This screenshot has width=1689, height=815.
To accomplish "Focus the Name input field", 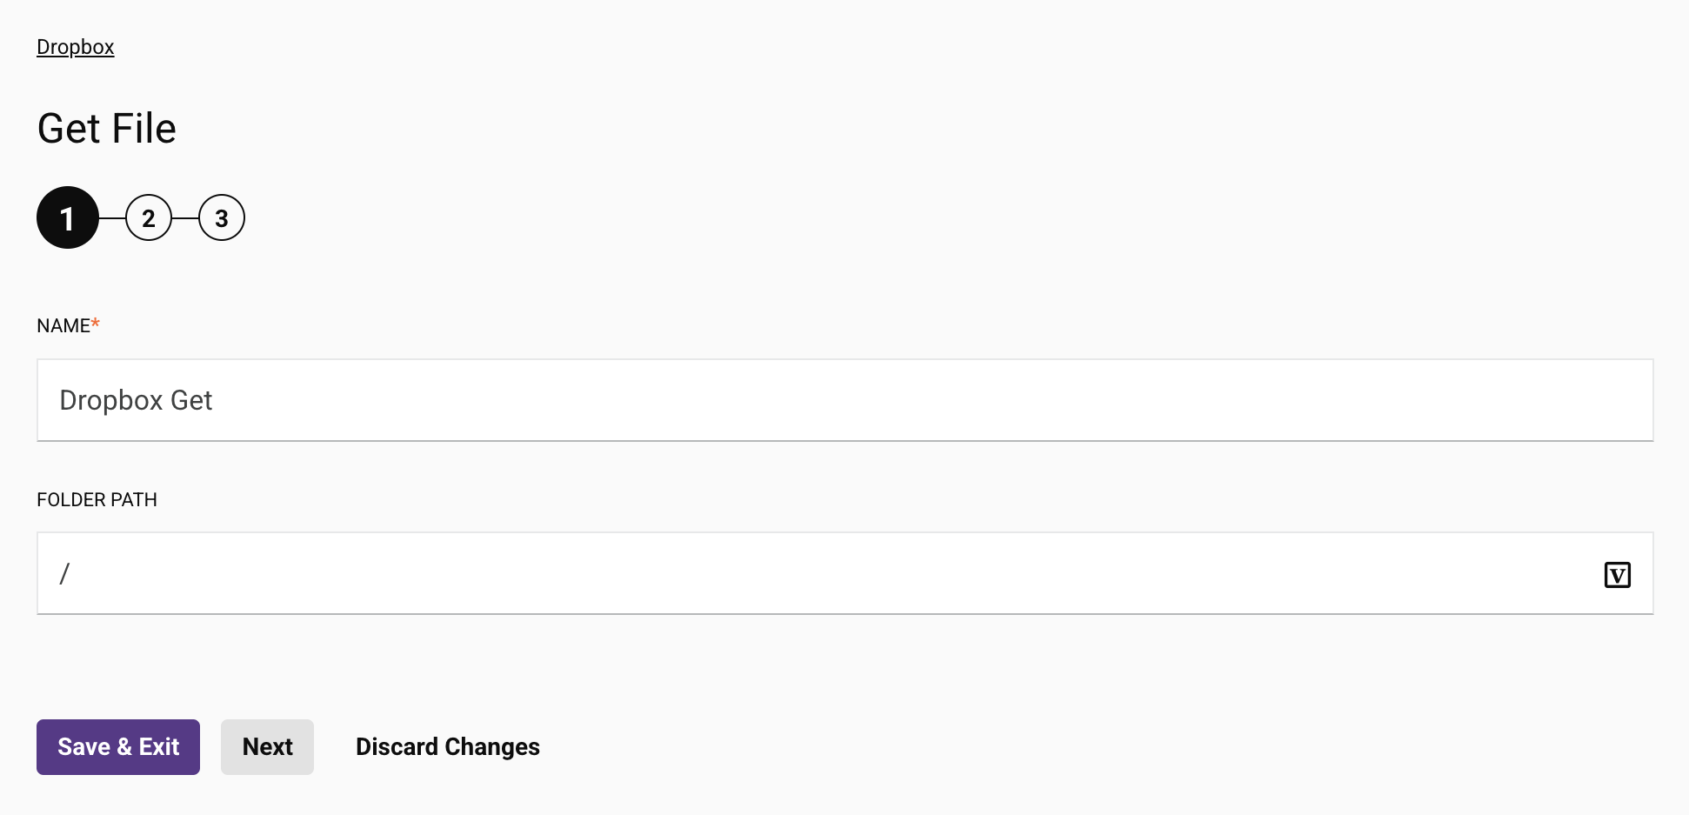I will (x=844, y=400).
